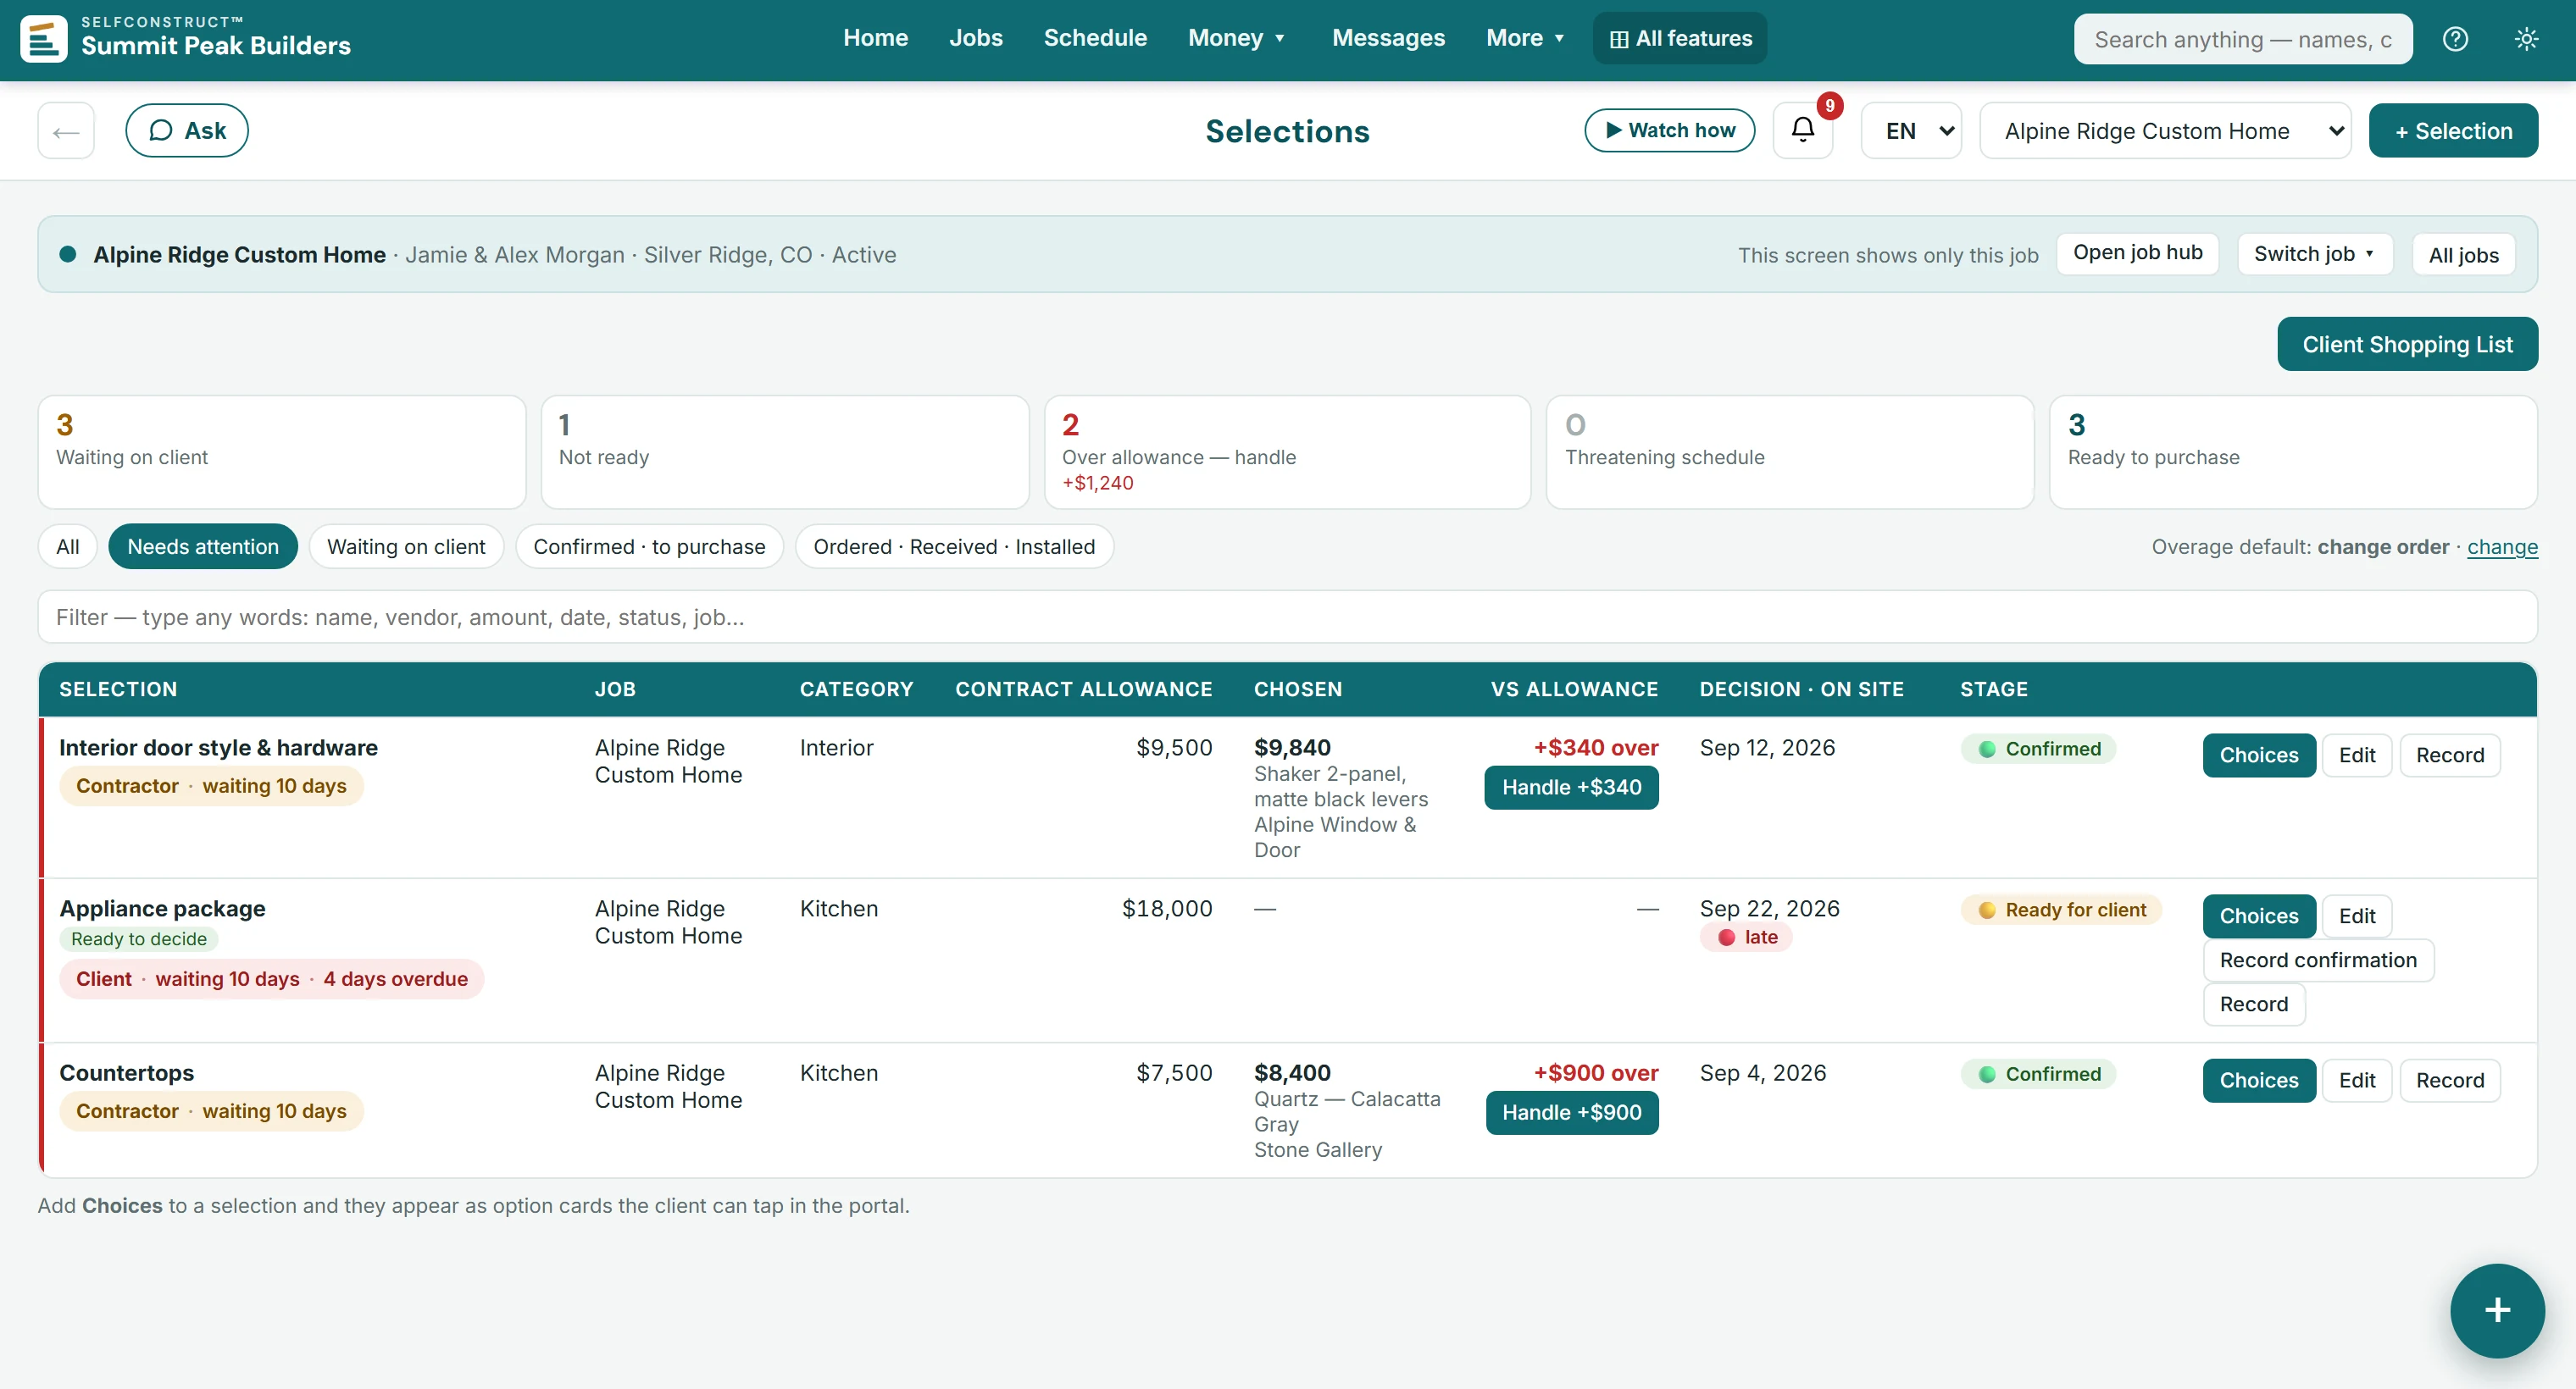Select the Waiting on client filter chip
The image size is (2576, 1389).
tap(406, 546)
